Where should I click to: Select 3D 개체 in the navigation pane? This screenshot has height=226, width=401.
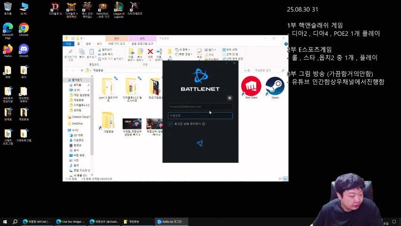pos(76,135)
